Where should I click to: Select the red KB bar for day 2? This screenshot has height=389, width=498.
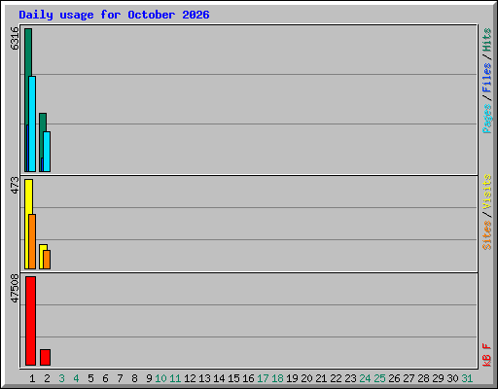pyautogui.click(x=45, y=357)
